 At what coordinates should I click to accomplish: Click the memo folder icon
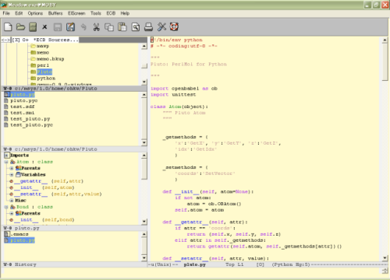(x=33, y=52)
